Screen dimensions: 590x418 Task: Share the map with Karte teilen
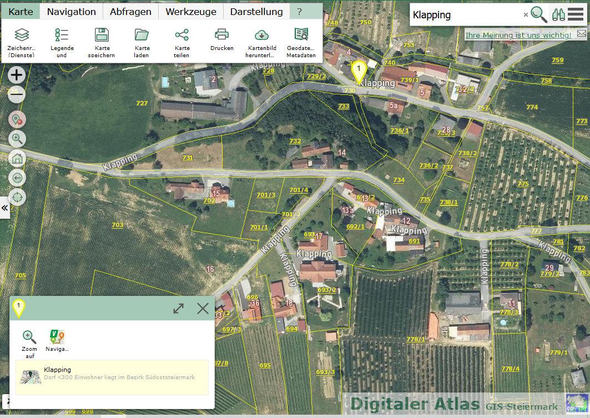click(x=181, y=36)
